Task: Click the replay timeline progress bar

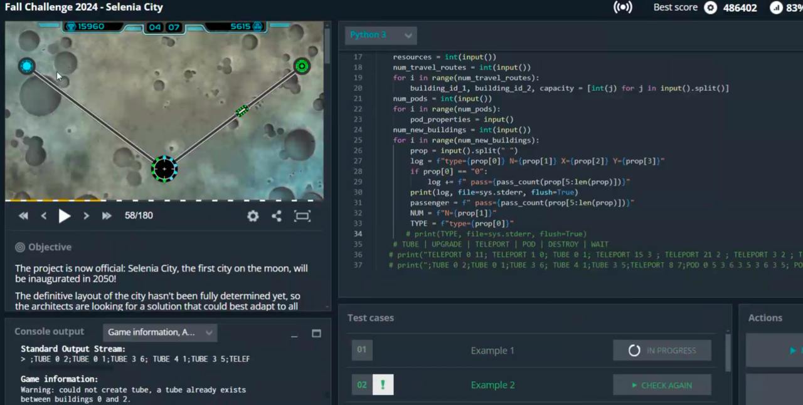Action: pos(163,200)
